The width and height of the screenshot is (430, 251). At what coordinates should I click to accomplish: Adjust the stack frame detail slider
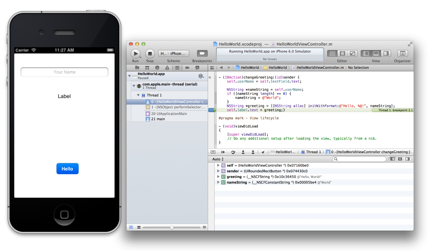click(x=172, y=227)
